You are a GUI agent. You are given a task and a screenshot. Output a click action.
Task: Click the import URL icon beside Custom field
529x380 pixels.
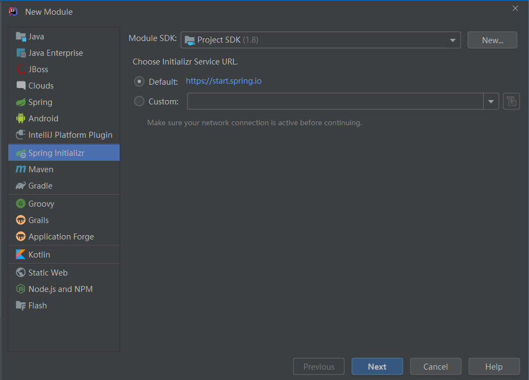tap(512, 101)
